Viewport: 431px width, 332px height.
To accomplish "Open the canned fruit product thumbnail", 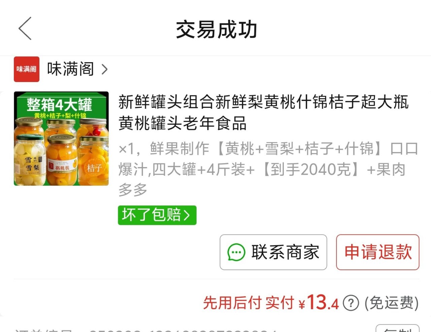I will click(61, 138).
